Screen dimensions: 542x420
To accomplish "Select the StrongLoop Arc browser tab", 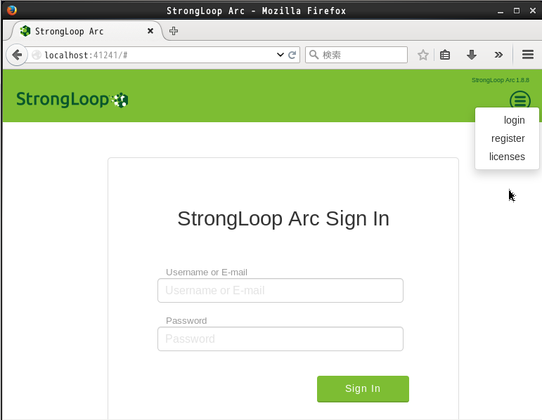I will click(x=86, y=31).
